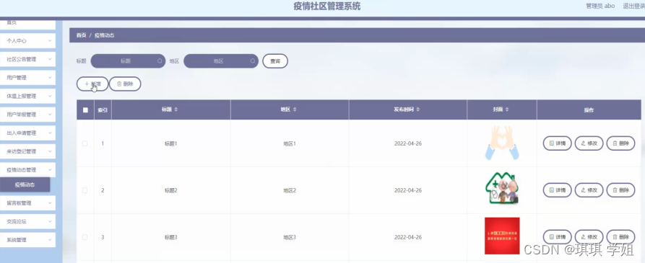This screenshot has height=263, width=645.
Task: Expand 用户管理 sidebar menu
Action: coord(27,78)
